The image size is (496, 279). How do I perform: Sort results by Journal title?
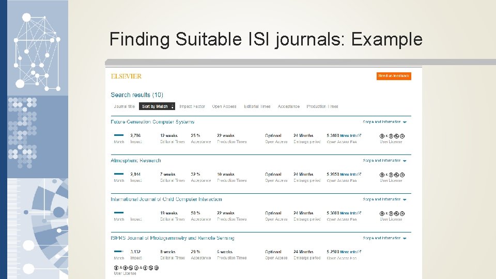tap(125, 106)
